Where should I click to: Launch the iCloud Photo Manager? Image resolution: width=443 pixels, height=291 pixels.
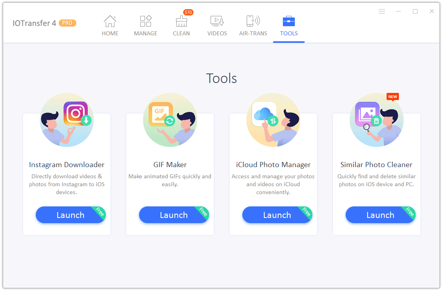point(277,215)
